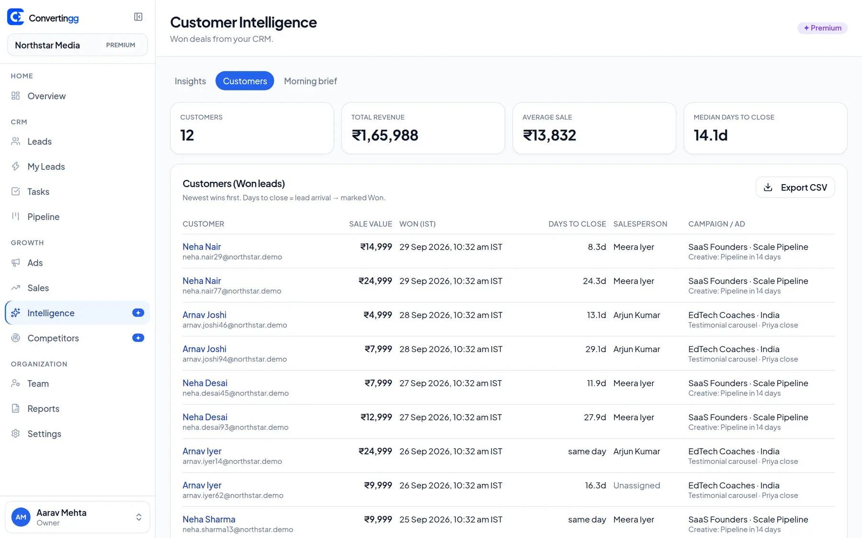Export customers as CSV
862x538 pixels.
click(x=795, y=187)
